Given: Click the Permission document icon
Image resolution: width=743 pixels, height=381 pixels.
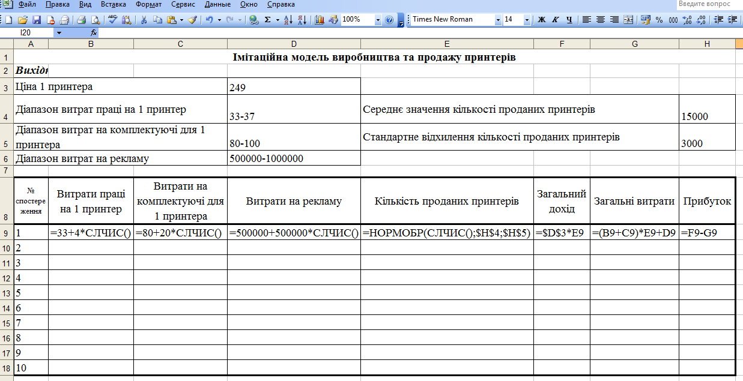Looking at the screenshot, I should click(x=50, y=19).
